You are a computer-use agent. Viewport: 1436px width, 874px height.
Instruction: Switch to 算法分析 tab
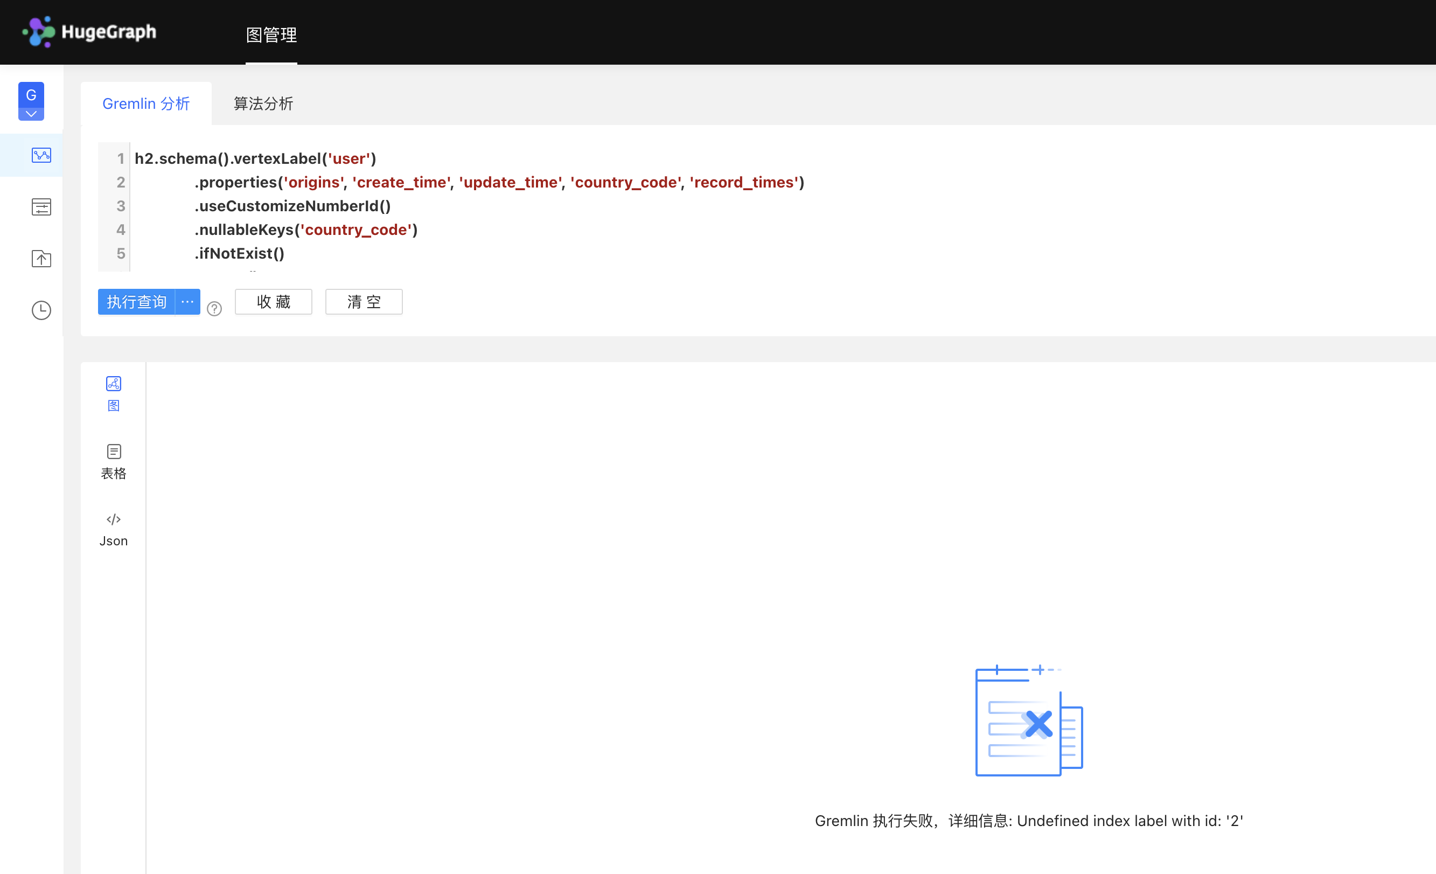pyautogui.click(x=263, y=104)
